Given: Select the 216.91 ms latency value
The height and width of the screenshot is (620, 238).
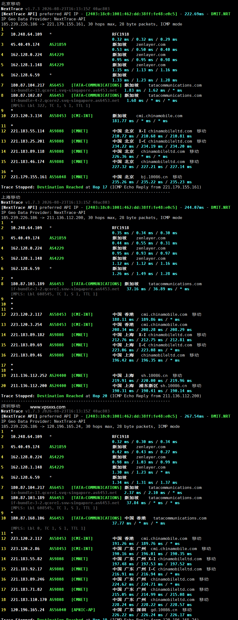Looking at the screenshot, I should click(123, 574).
